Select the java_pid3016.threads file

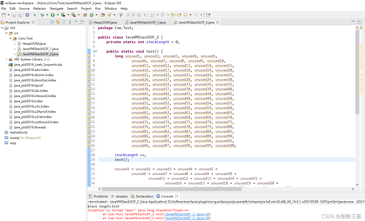(x=30, y=127)
